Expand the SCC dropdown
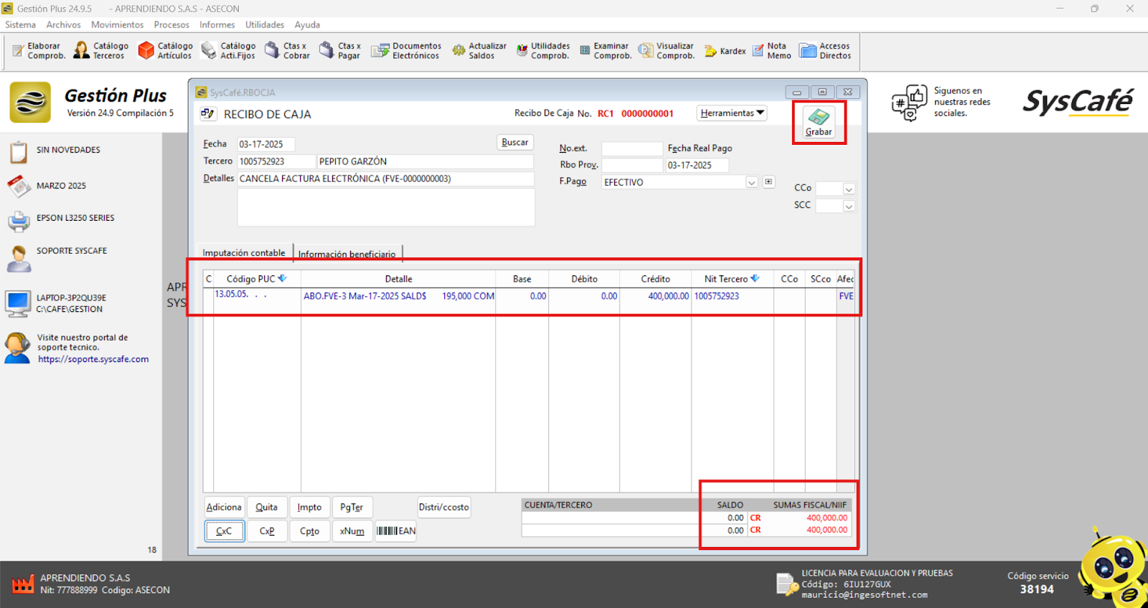 pos(849,206)
